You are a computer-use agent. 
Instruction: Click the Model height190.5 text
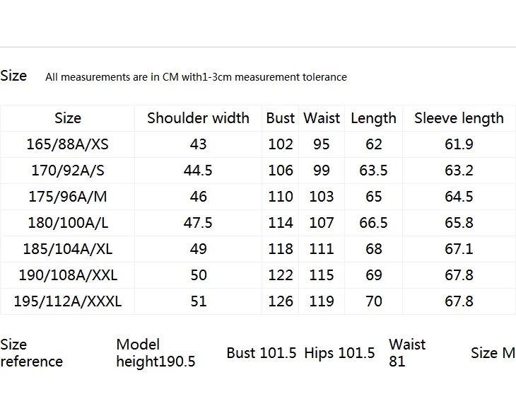156,353
